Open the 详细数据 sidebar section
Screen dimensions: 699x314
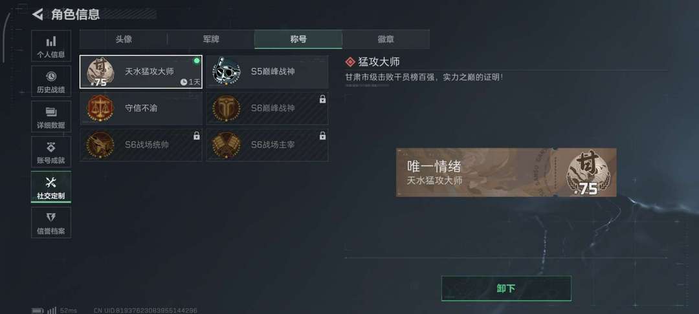51,116
